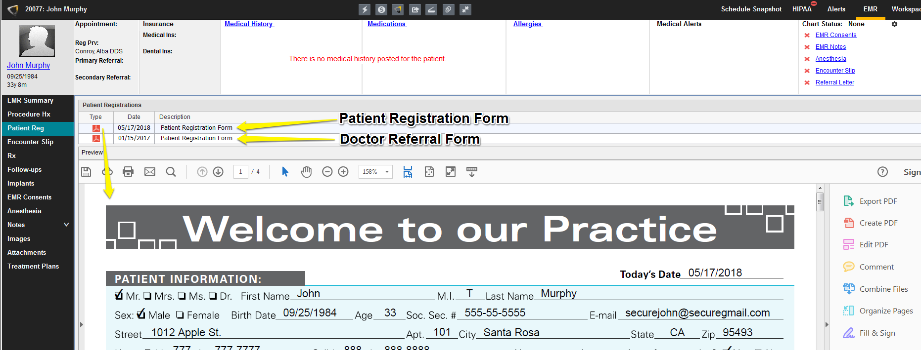Click the PDF icon for the 05/17/2018 row
This screenshot has height=350, width=921.
pos(96,128)
